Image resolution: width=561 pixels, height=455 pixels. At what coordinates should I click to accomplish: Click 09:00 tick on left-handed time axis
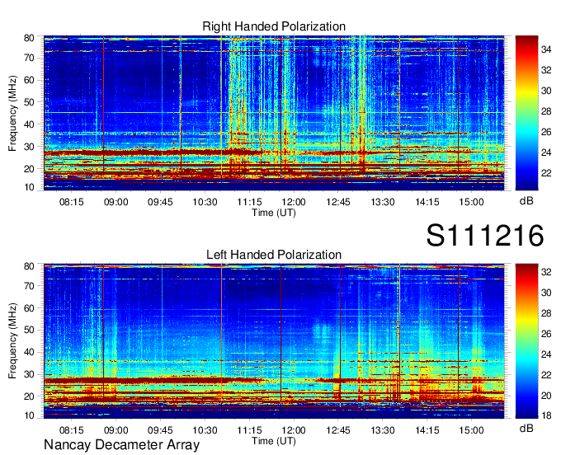pos(116,430)
